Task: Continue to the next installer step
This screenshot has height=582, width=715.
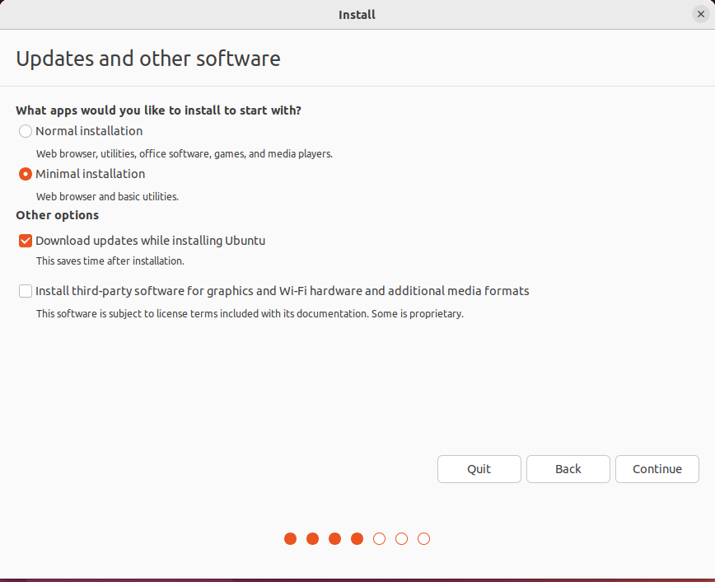Action: click(x=657, y=469)
